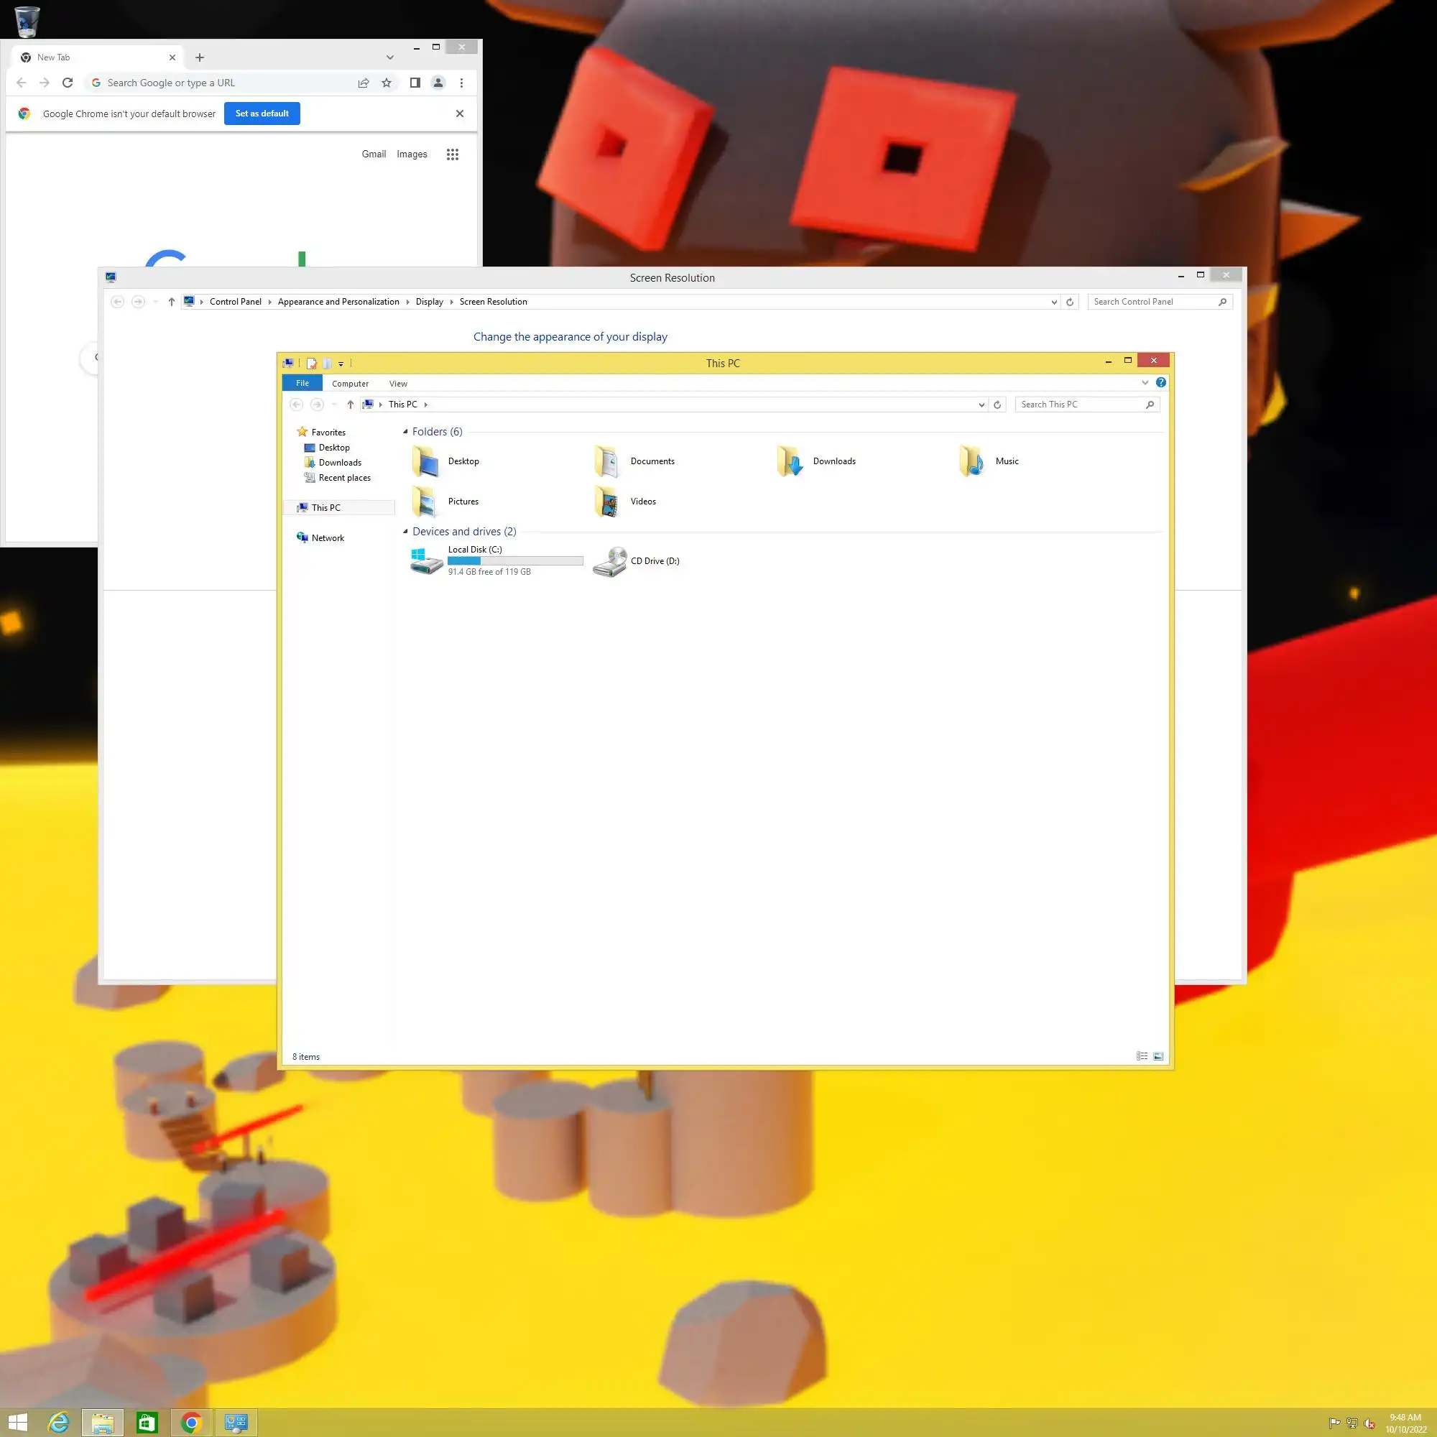
Task: Click the Search This PC field
Action: tap(1078, 405)
